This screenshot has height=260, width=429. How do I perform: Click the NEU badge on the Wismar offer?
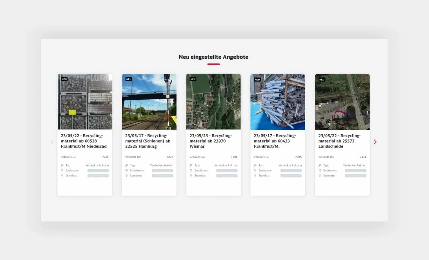click(193, 79)
